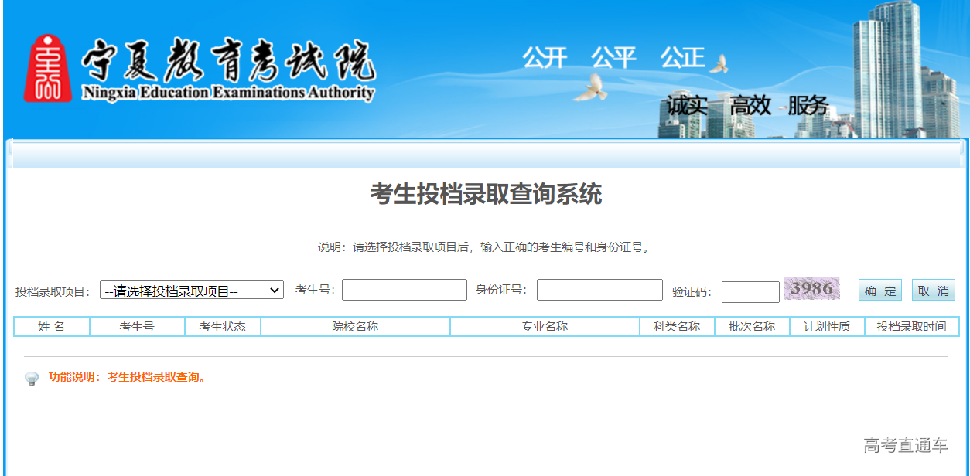Click the 姓名 table header
Viewport: 970px width, 476px height.
[x=52, y=326]
